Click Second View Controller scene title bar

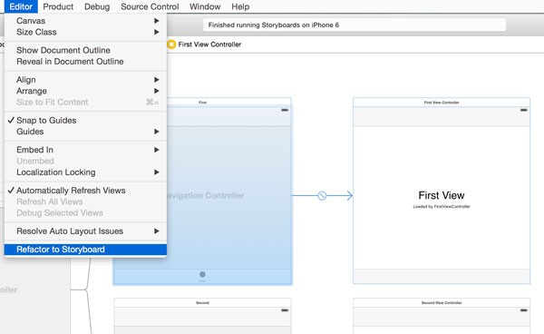coord(442,303)
